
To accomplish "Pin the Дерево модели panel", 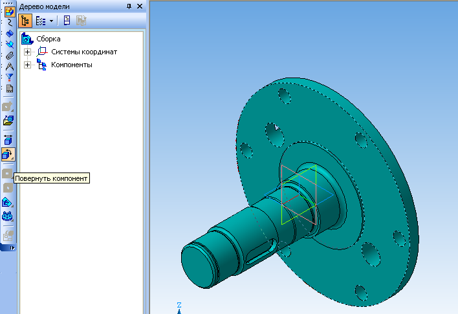I will [129, 6].
